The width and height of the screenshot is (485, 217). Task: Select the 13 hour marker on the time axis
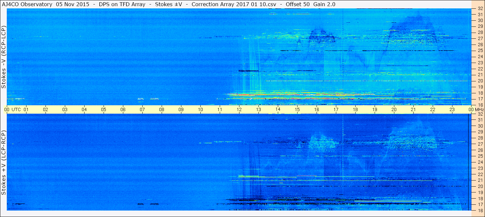point(258,109)
